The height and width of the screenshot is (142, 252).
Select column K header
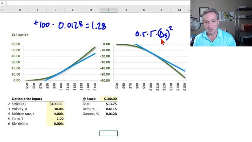click(144, 10)
